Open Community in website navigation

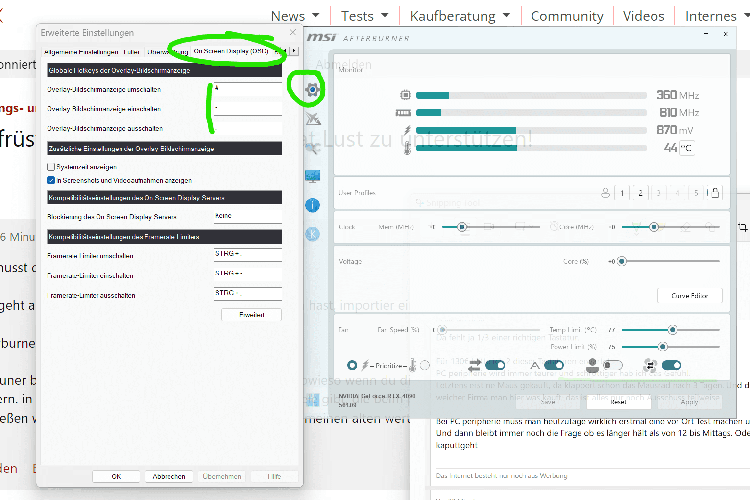[567, 16]
